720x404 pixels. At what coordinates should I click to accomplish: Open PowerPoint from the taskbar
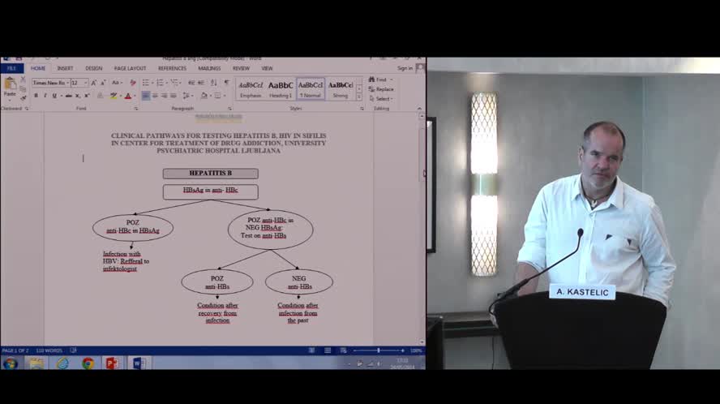[112, 363]
